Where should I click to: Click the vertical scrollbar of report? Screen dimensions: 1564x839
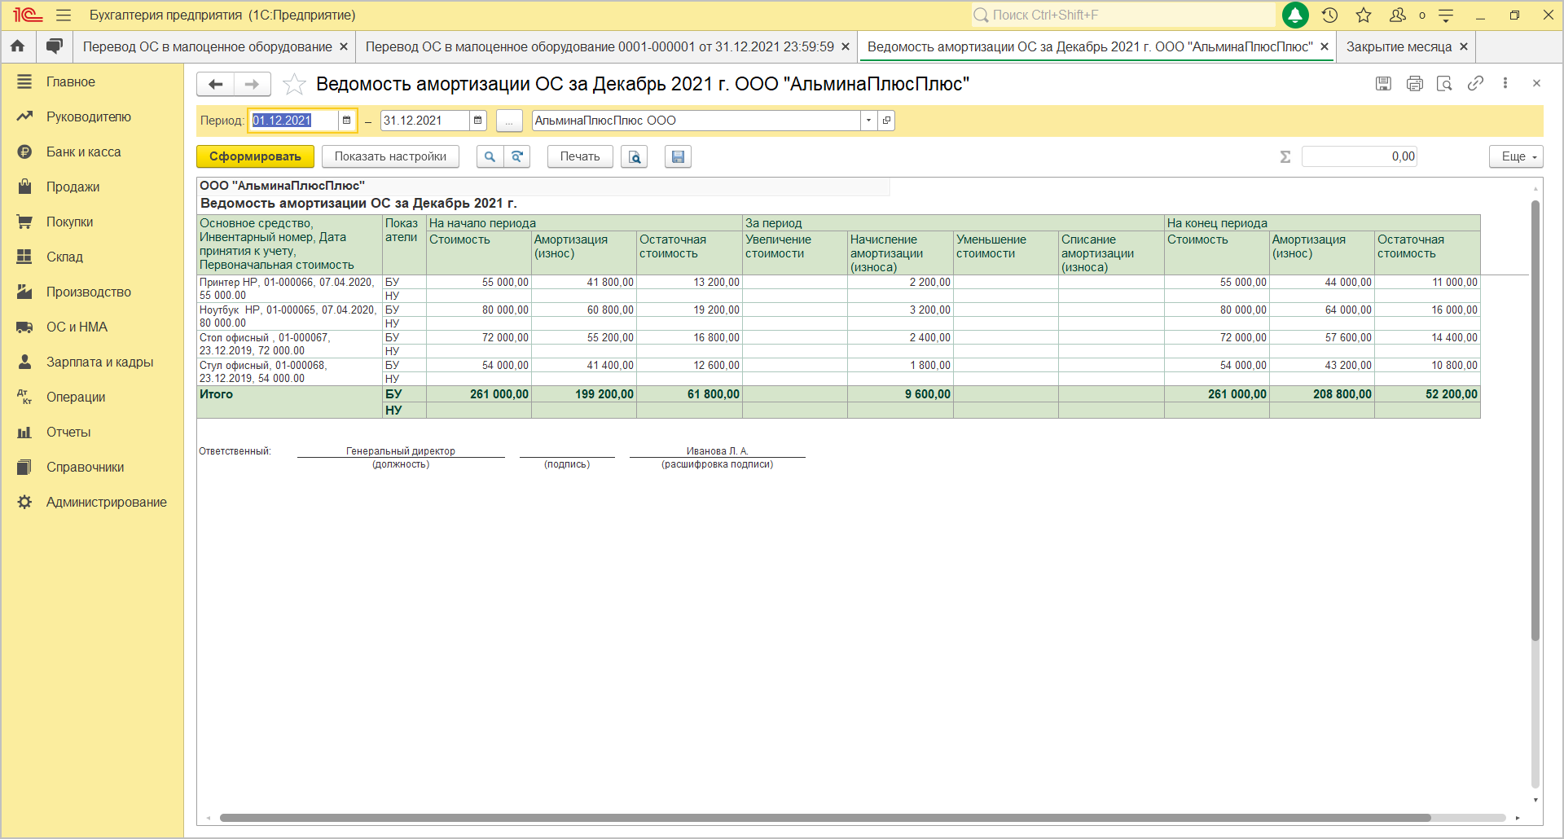pyautogui.click(x=1535, y=419)
